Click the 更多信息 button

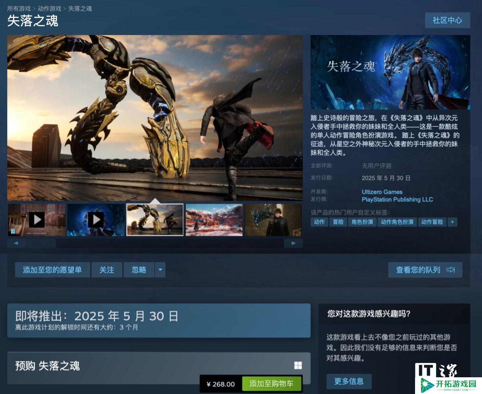pyautogui.click(x=349, y=381)
